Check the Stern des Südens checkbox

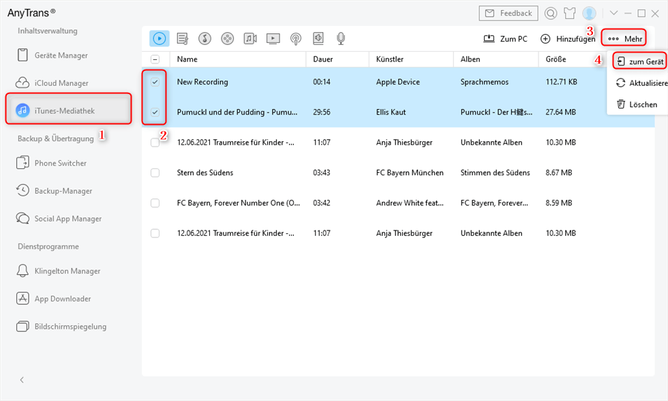(155, 173)
